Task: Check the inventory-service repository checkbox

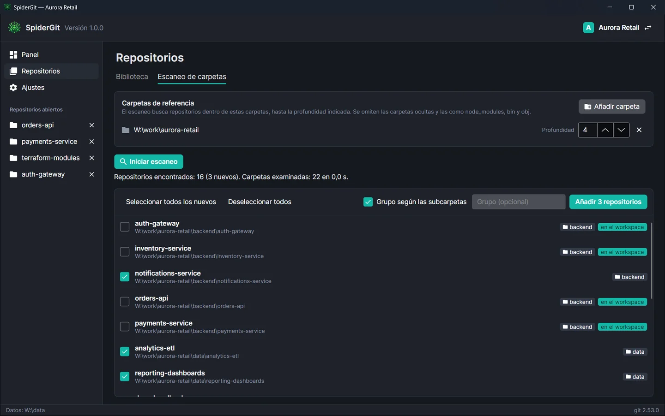Action: pos(125,252)
